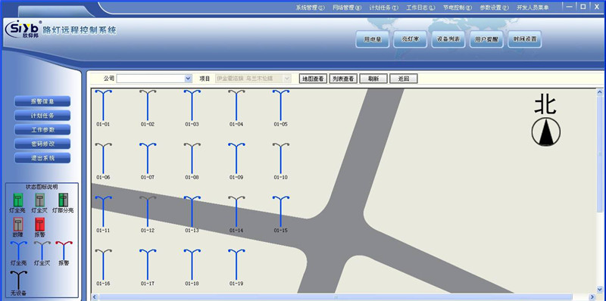Select street lamp 01-15 on the map
Image resolution: width=606 pixels, height=301 pixels.
[281, 212]
